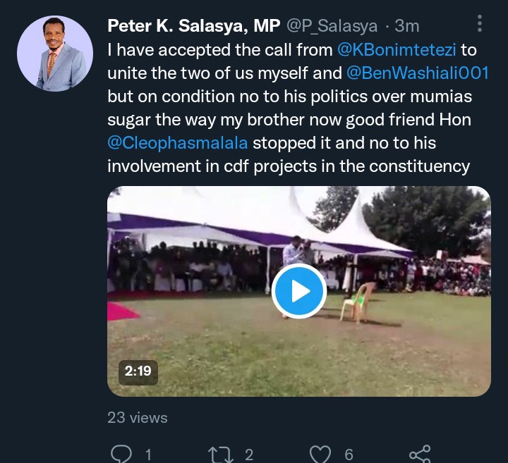The height and width of the screenshot is (463, 508).
Task: Click the @P_Salasya handle
Action: [x=332, y=26]
